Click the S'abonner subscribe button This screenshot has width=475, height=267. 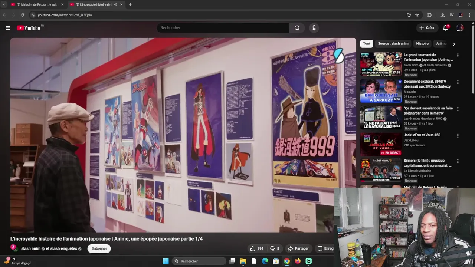pyautogui.click(x=99, y=248)
